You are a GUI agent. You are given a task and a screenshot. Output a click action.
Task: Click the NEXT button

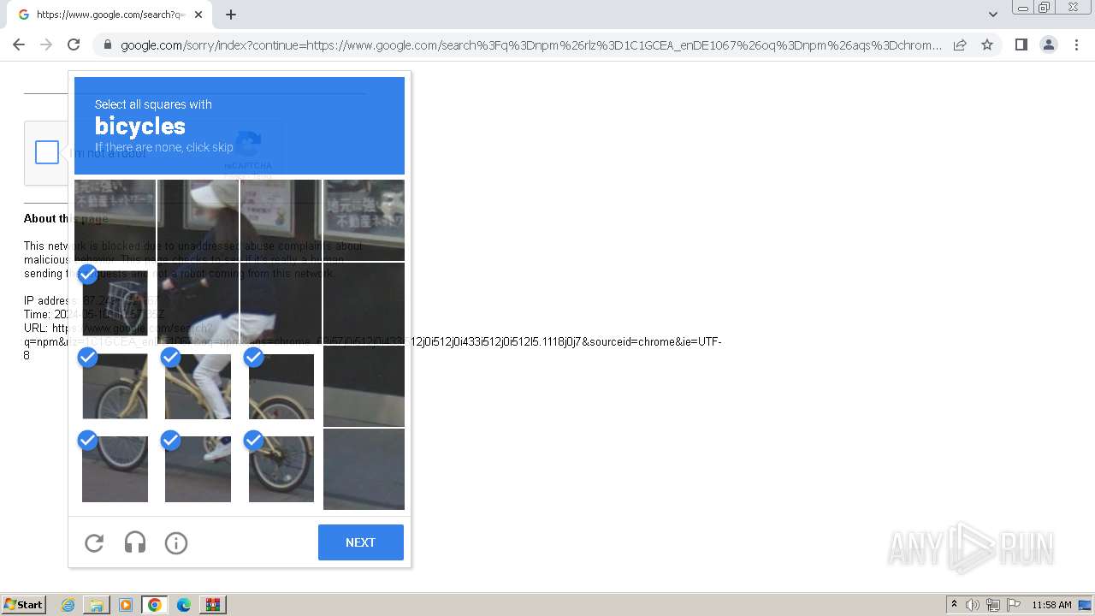[360, 542]
